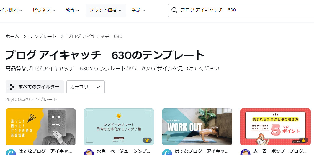Open the yellow 英会話術 template thumbnail

point(41,127)
